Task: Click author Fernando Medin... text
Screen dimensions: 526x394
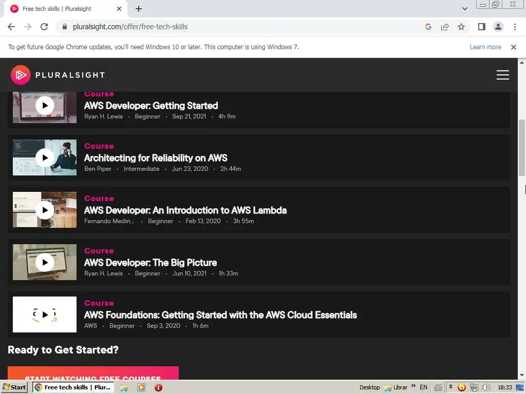Action: click(x=109, y=221)
